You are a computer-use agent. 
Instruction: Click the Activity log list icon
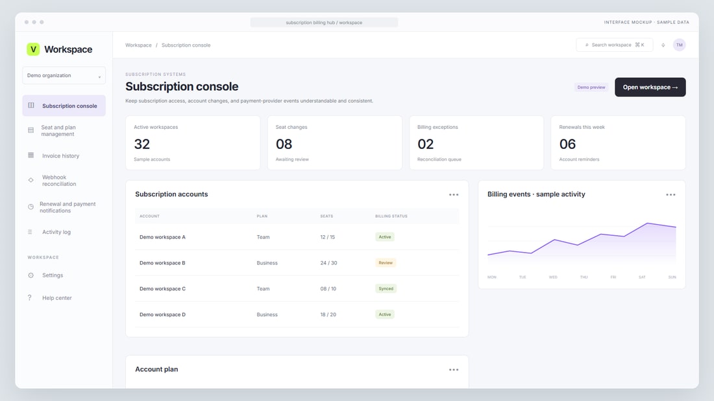tap(30, 232)
